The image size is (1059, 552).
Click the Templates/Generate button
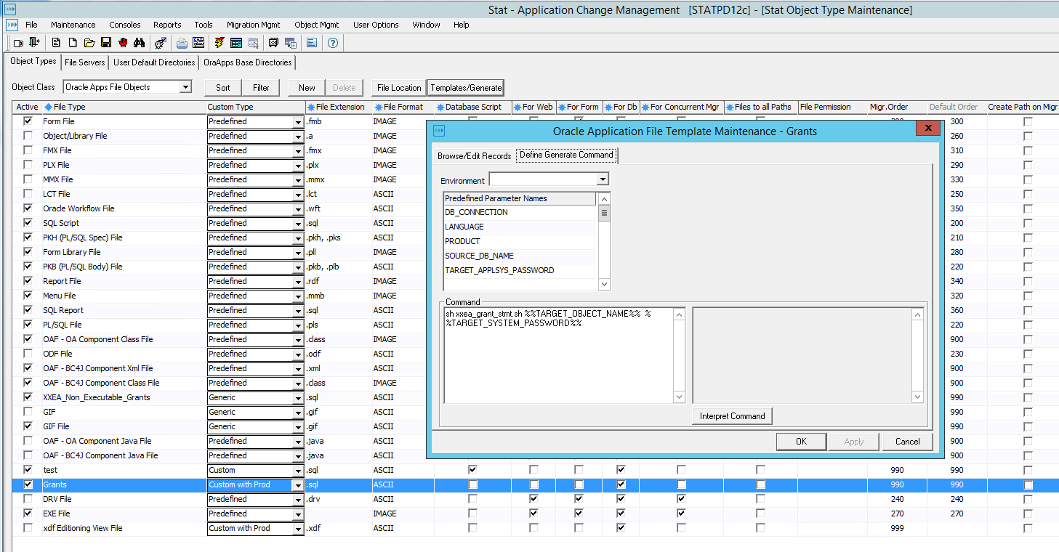pyautogui.click(x=466, y=88)
